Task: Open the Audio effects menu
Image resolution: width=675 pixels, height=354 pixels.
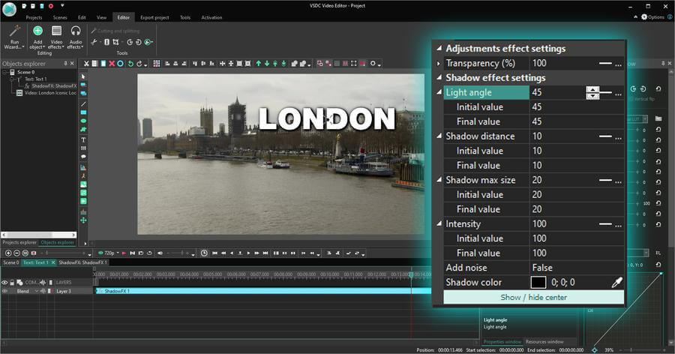Action: [75, 37]
